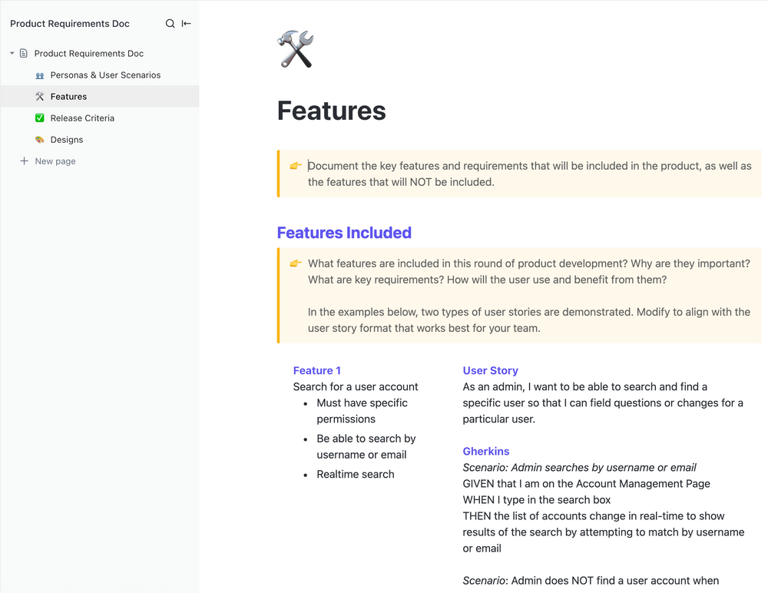Click the Gherkins heading in the document
Viewport: 768px width, 593px height.
[485, 451]
